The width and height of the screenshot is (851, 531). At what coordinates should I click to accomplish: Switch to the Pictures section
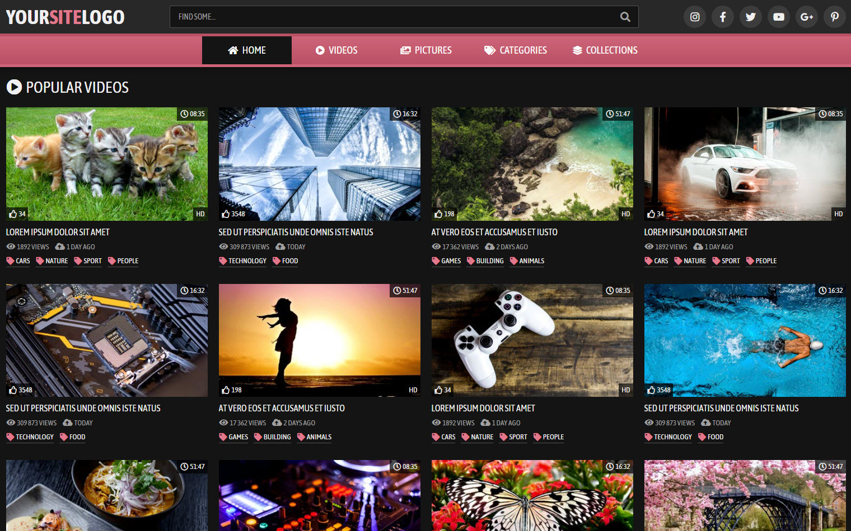(425, 50)
